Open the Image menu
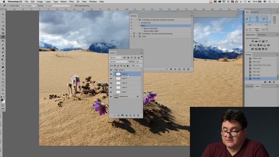The width and height of the screenshot is (279, 157). (40, 2)
